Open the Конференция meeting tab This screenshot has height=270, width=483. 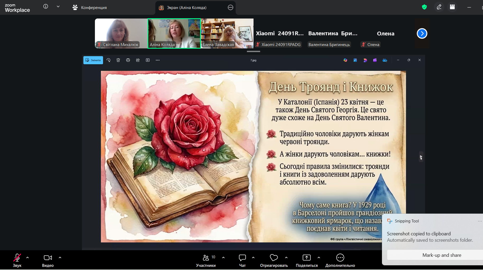pyautogui.click(x=90, y=7)
